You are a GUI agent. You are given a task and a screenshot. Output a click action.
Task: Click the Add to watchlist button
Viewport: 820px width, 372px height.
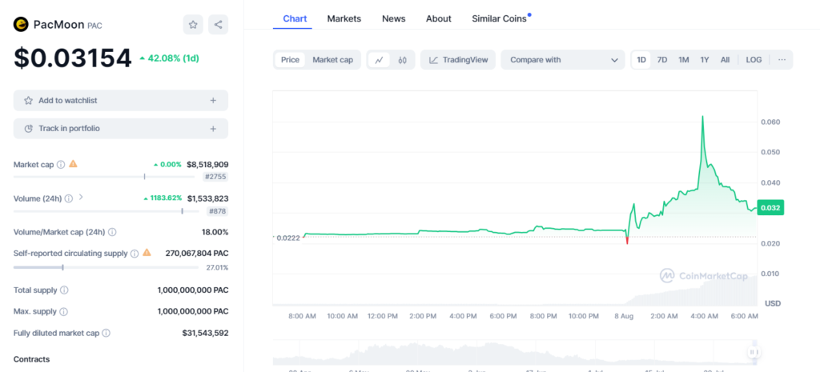pos(120,101)
